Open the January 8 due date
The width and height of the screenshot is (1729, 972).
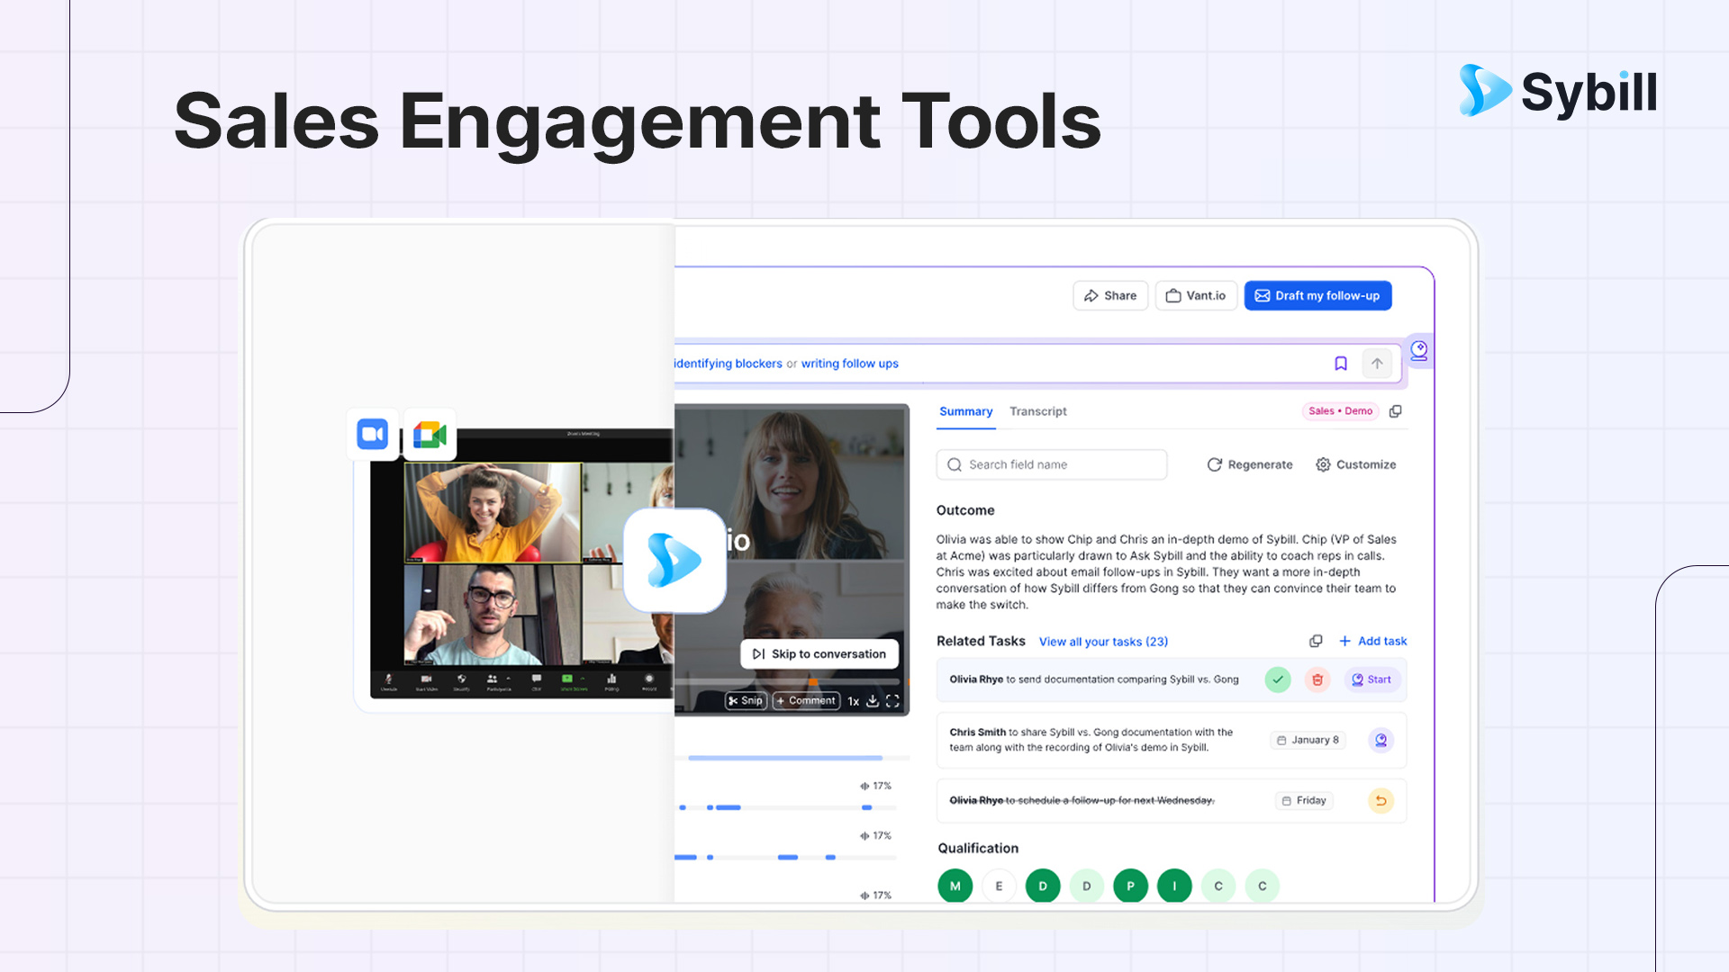(x=1308, y=740)
